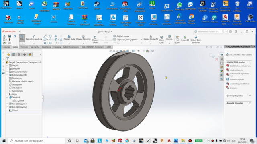Click Gölgeli Çizim Konturları tool

196,40
